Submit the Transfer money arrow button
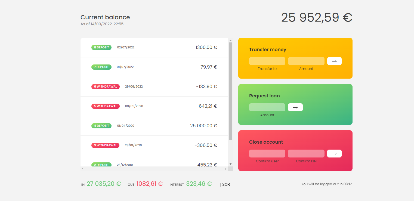The height and width of the screenshot is (201, 414). click(x=334, y=61)
